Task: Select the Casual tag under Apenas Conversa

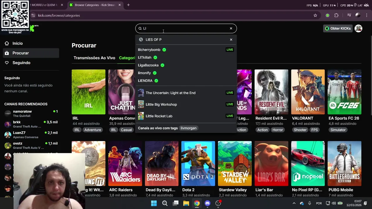Action: point(126,130)
